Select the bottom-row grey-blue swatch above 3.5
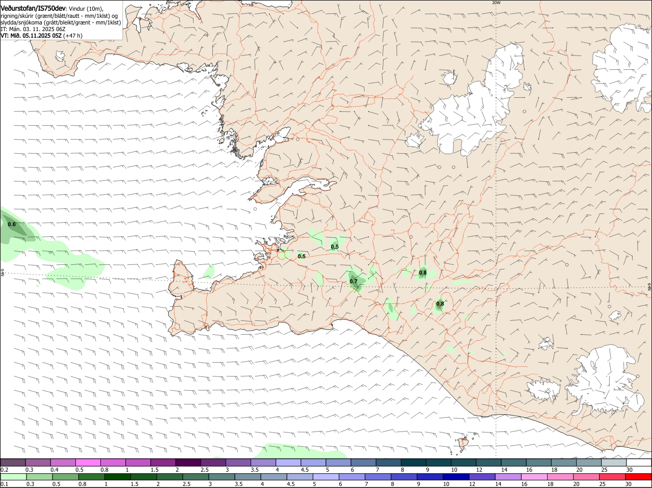The image size is (652, 488). click(x=248, y=477)
